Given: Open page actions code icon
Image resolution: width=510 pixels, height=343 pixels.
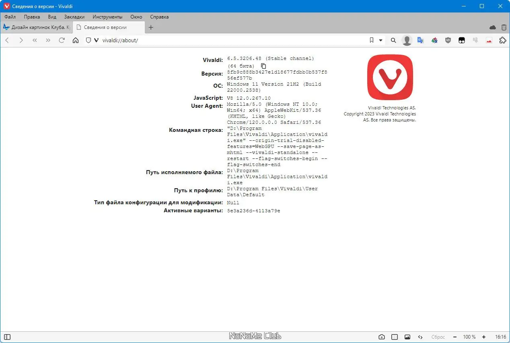Looking at the screenshot, I should 420,337.
